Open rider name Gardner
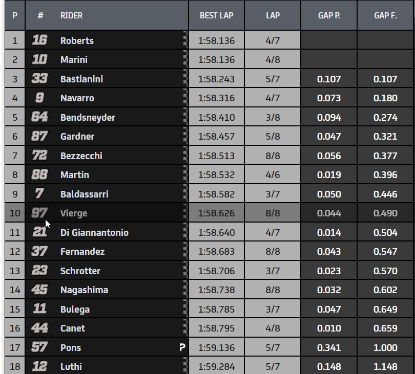Screen dimensions: 415x374 click(77, 137)
